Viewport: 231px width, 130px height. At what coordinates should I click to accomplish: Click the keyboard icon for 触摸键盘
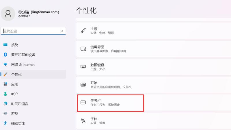tap(83, 67)
